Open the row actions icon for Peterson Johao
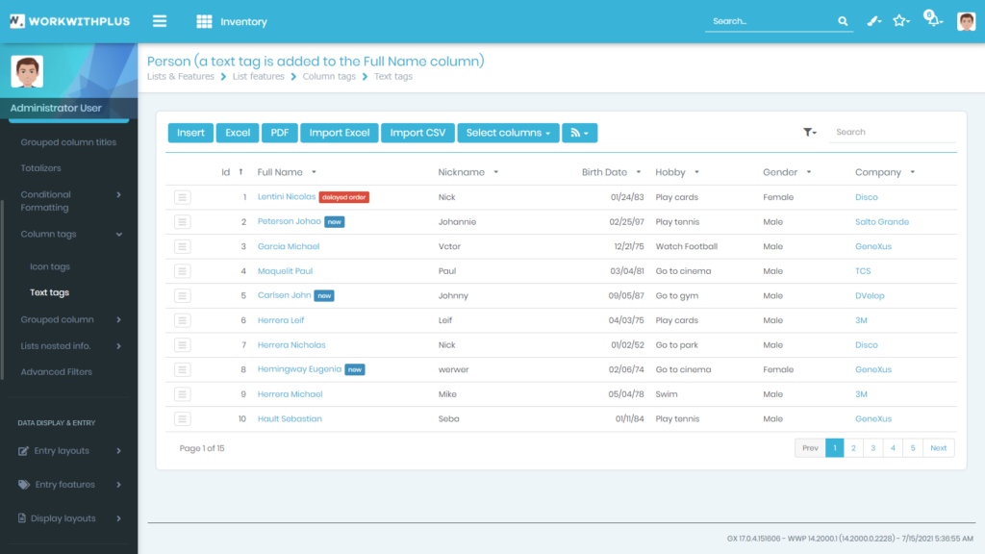Screen dimensions: 985x554 coord(182,222)
